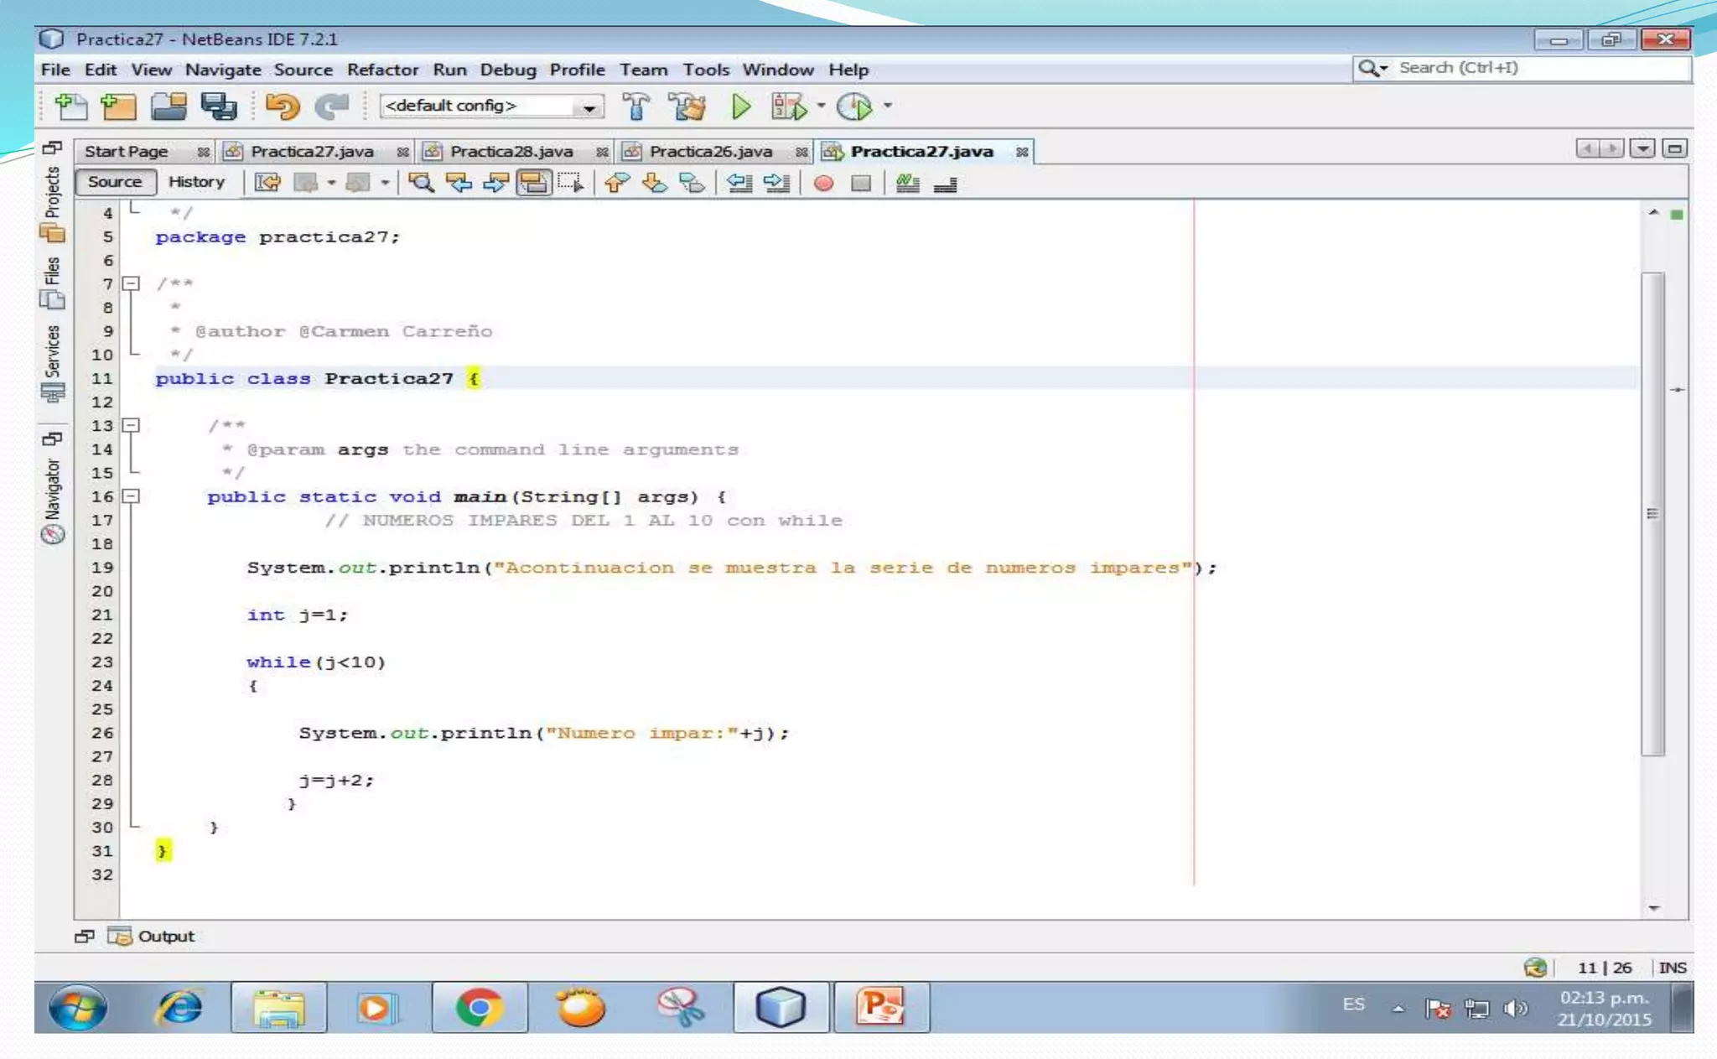Click the Build Project hammer icon

(x=636, y=106)
